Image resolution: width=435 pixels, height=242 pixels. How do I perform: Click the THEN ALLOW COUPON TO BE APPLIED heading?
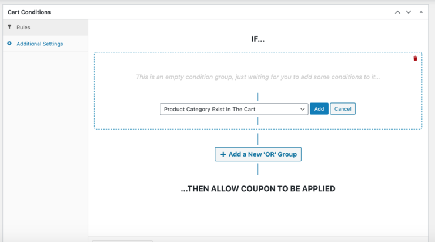[258, 189]
